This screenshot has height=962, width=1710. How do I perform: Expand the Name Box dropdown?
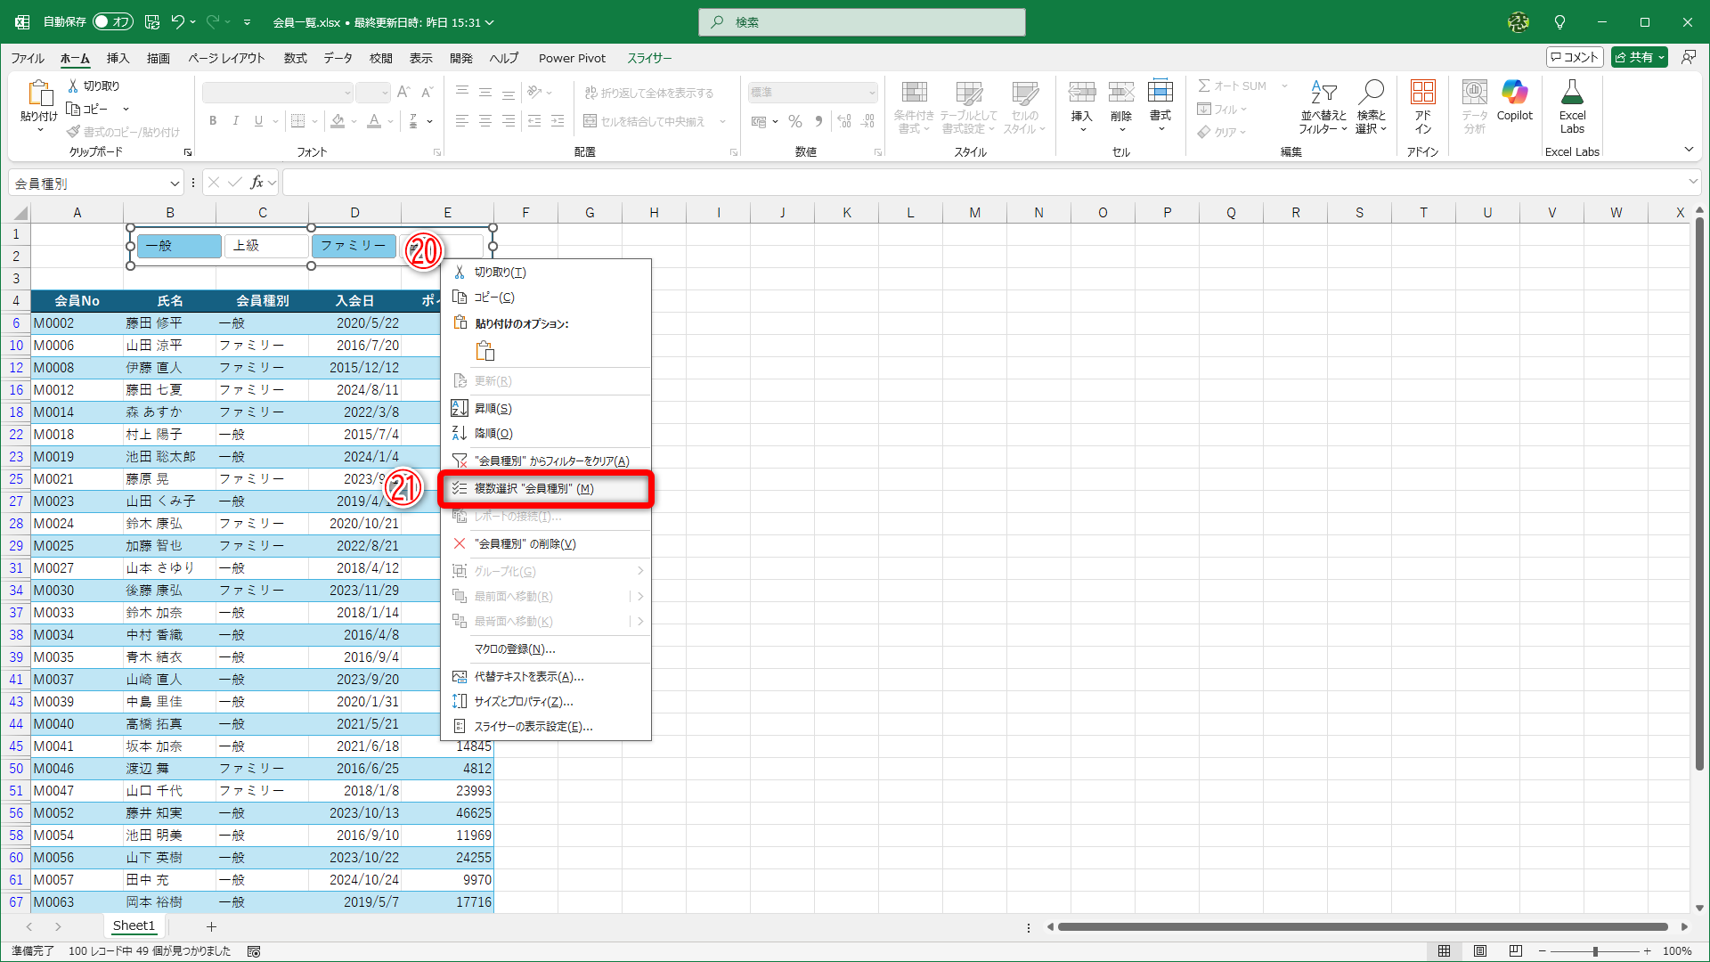(175, 183)
